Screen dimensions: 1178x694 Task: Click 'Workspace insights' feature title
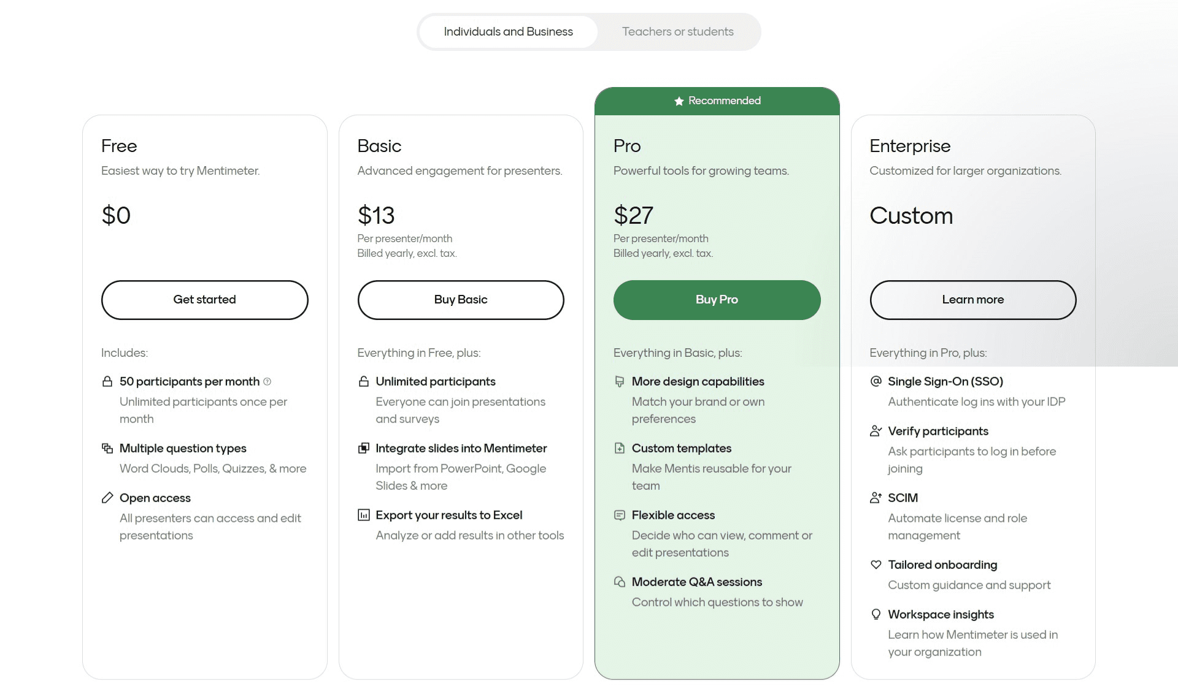[x=941, y=614]
